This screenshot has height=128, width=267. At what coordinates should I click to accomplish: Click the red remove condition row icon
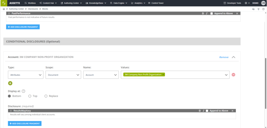[x=233, y=75]
